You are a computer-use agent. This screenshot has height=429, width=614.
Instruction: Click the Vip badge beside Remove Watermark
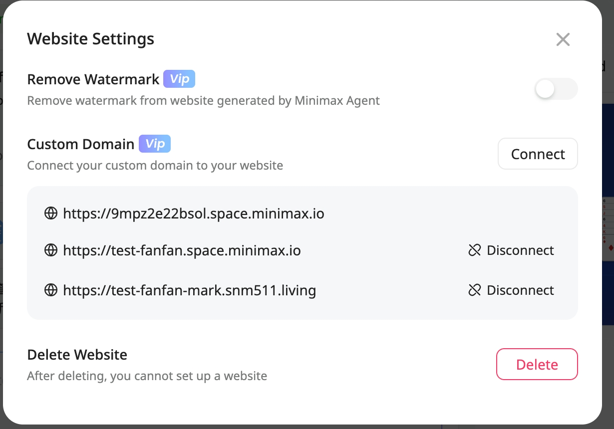[179, 79]
